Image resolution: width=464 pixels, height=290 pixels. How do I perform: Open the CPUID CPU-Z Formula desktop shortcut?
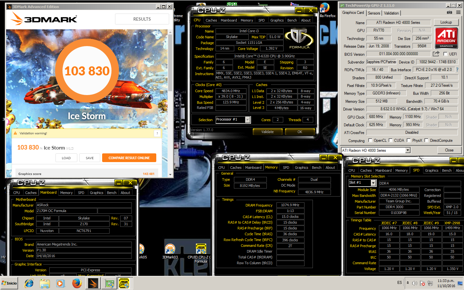click(200, 253)
